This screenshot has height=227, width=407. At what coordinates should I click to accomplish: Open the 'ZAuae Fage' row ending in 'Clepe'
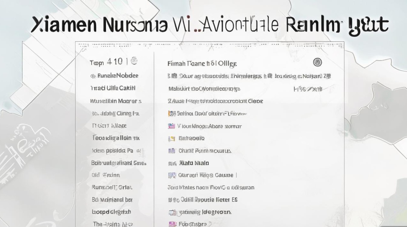click(215, 101)
